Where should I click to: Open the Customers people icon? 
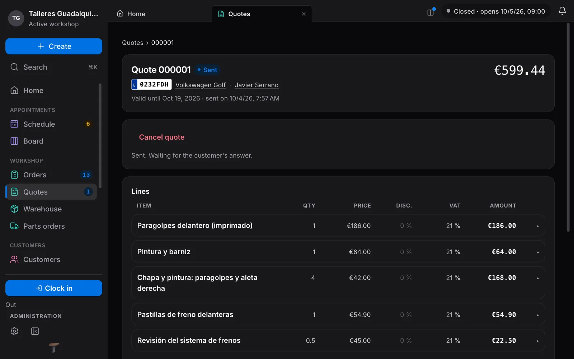pyautogui.click(x=14, y=260)
